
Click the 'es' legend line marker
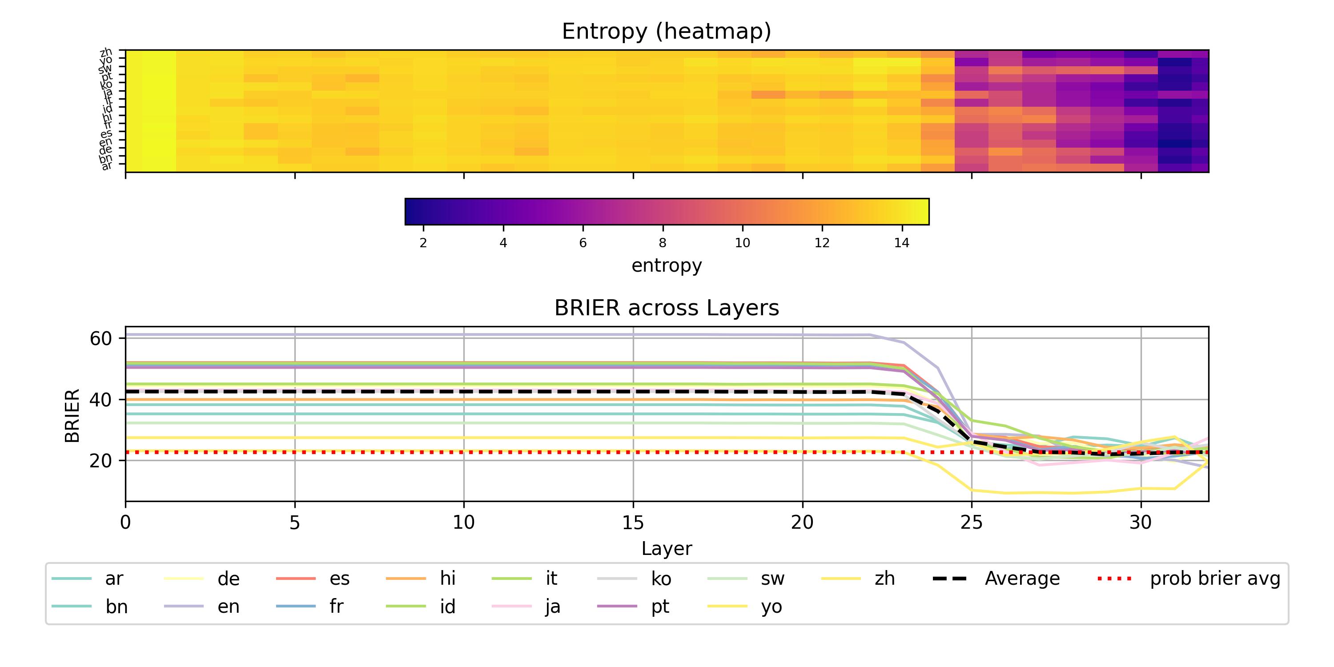point(296,579)
